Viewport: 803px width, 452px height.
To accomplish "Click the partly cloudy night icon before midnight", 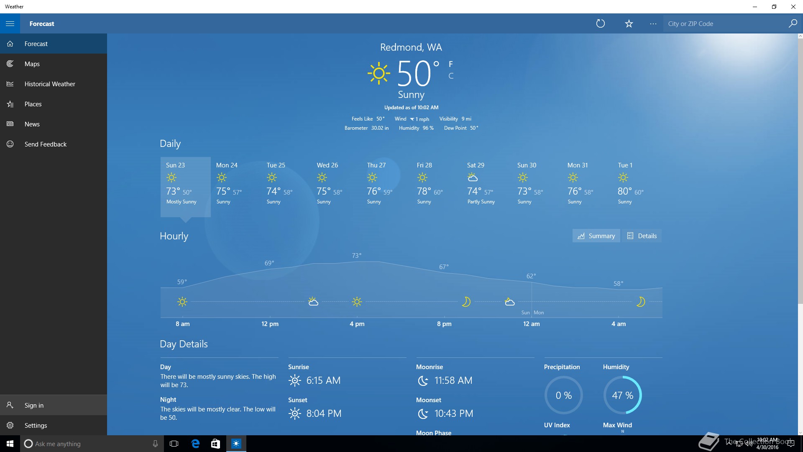I will [x=509, y=301].
